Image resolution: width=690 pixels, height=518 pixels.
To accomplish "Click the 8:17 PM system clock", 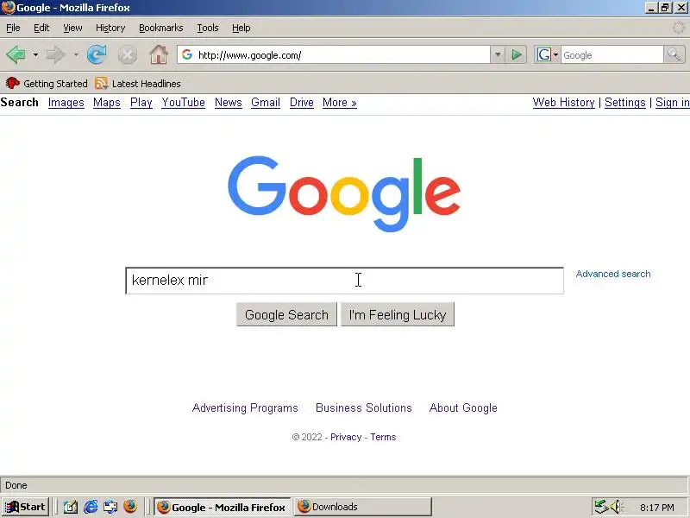I will pos(657,508).
